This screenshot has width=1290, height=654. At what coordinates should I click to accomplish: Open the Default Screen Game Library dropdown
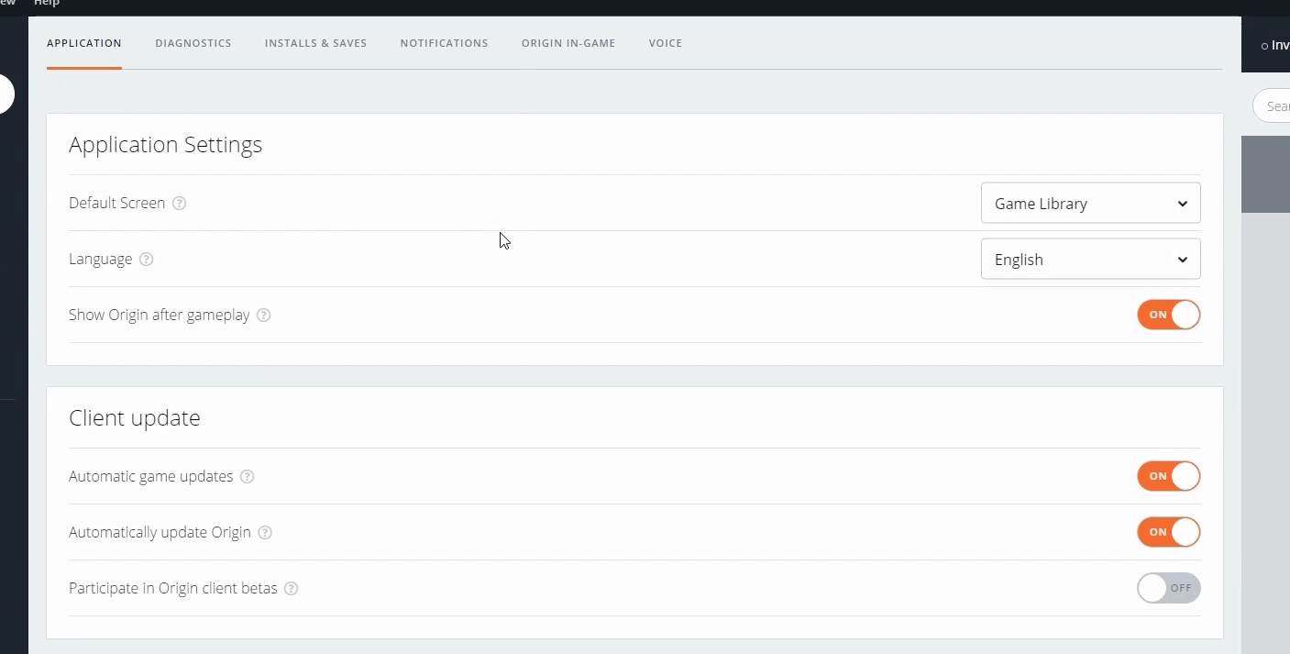tap(1091, 204)
